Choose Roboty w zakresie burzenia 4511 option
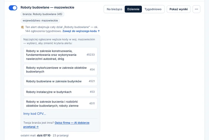Screen dimensions: 209x140 (60, 104)
